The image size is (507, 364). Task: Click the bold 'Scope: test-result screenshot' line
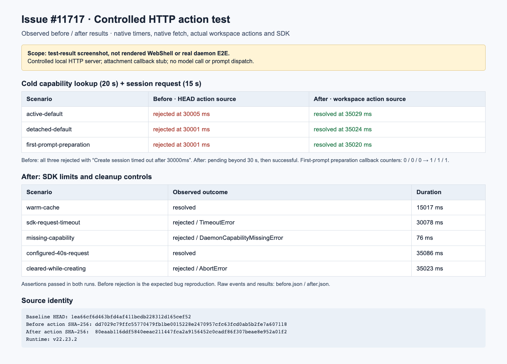129,53
